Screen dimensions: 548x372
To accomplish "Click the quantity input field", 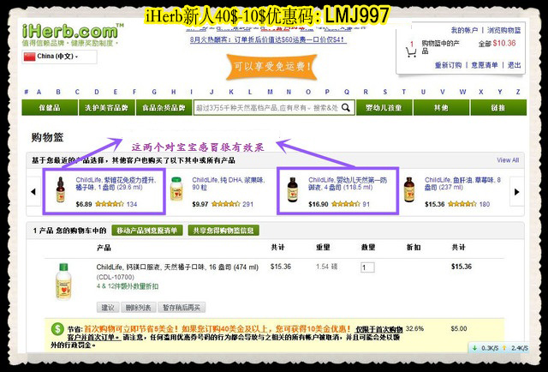I will 368,267.
